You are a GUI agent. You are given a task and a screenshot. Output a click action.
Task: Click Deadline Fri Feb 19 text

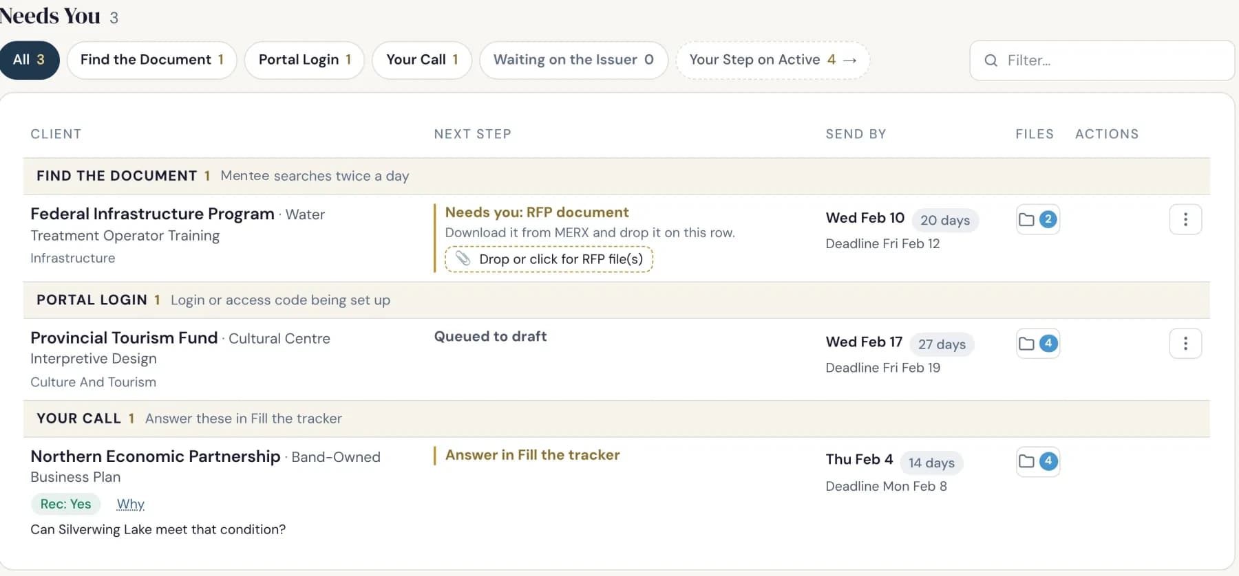point(883,368)
